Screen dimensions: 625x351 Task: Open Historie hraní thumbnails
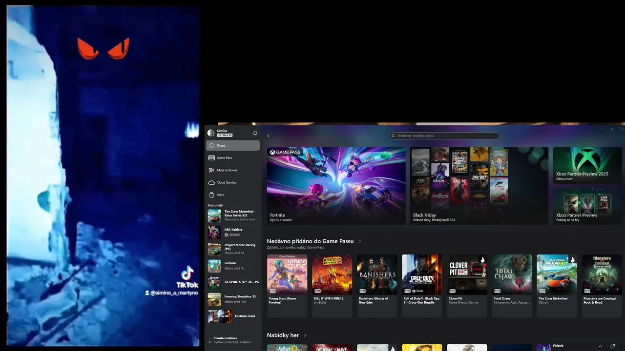(220, 316)
